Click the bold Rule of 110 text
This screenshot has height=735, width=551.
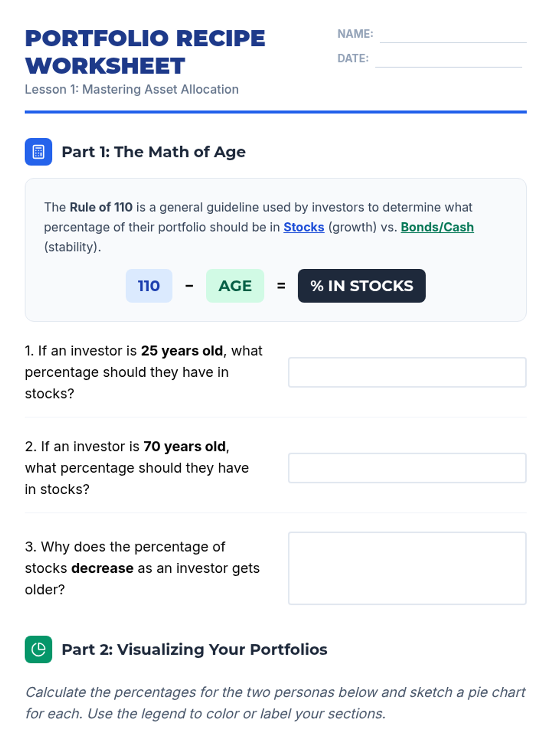(101, 207)
